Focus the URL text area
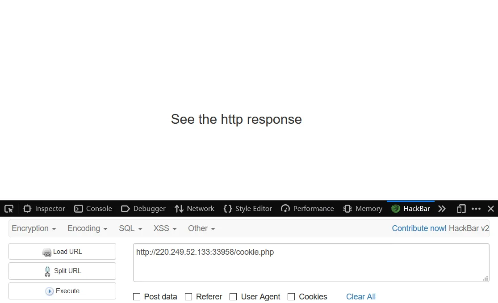The width and height of the screenshot is (498, 303). point(311,263)
